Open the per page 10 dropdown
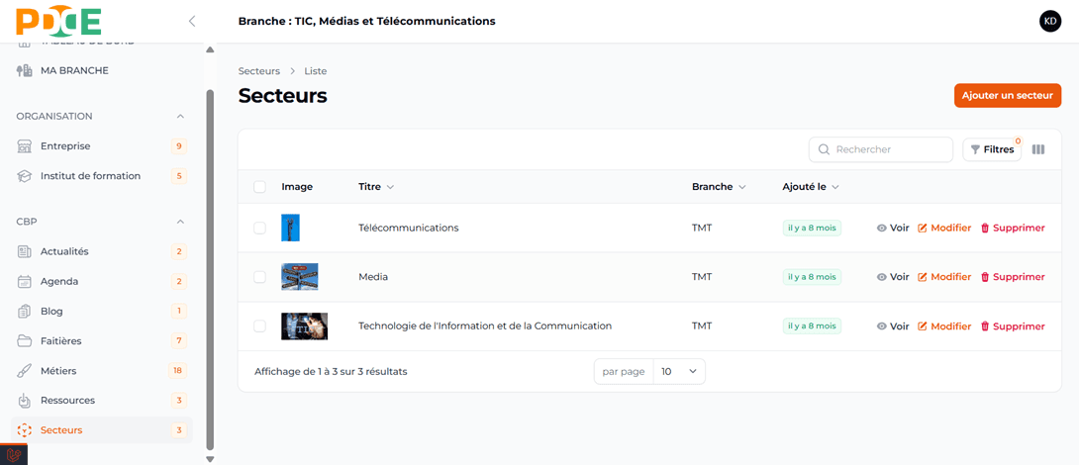Image resolution: width=1079 pixels, height=465 pixels. point(679,372)
